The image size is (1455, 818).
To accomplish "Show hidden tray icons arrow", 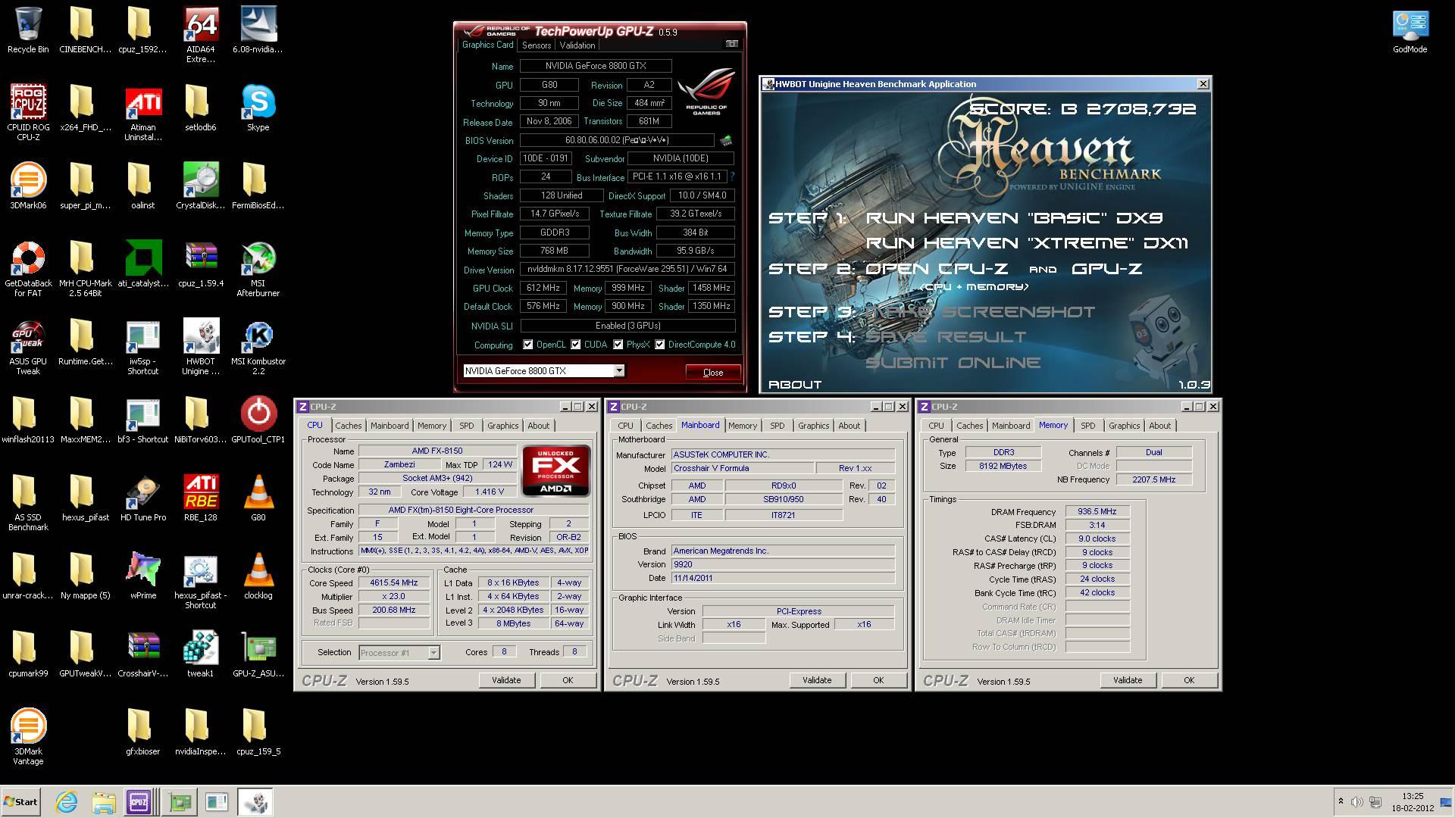I will 1341,801.
